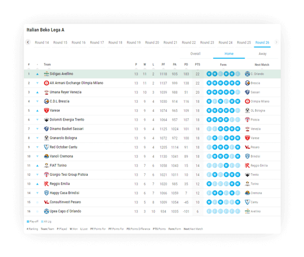
Task: Click the Alt Lig legend color square
Action: tap(42, 222)
